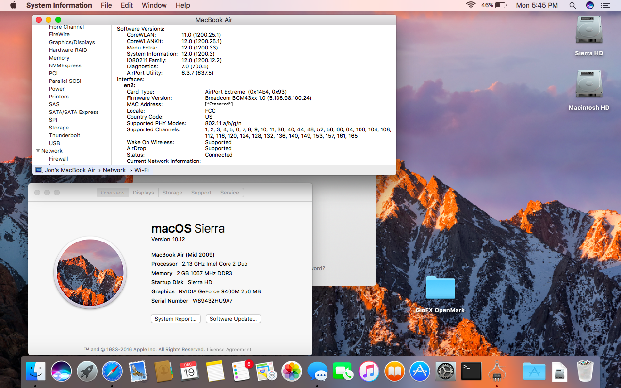621x388 pixels.
Task: Open the Edit menu
Action: (x=127, y=5)
